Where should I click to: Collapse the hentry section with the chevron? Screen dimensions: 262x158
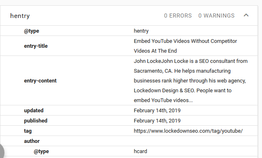pos(246,16)
